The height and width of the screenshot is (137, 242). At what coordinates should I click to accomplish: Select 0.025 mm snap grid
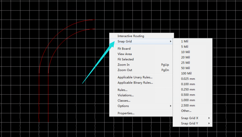pos(188,79)
